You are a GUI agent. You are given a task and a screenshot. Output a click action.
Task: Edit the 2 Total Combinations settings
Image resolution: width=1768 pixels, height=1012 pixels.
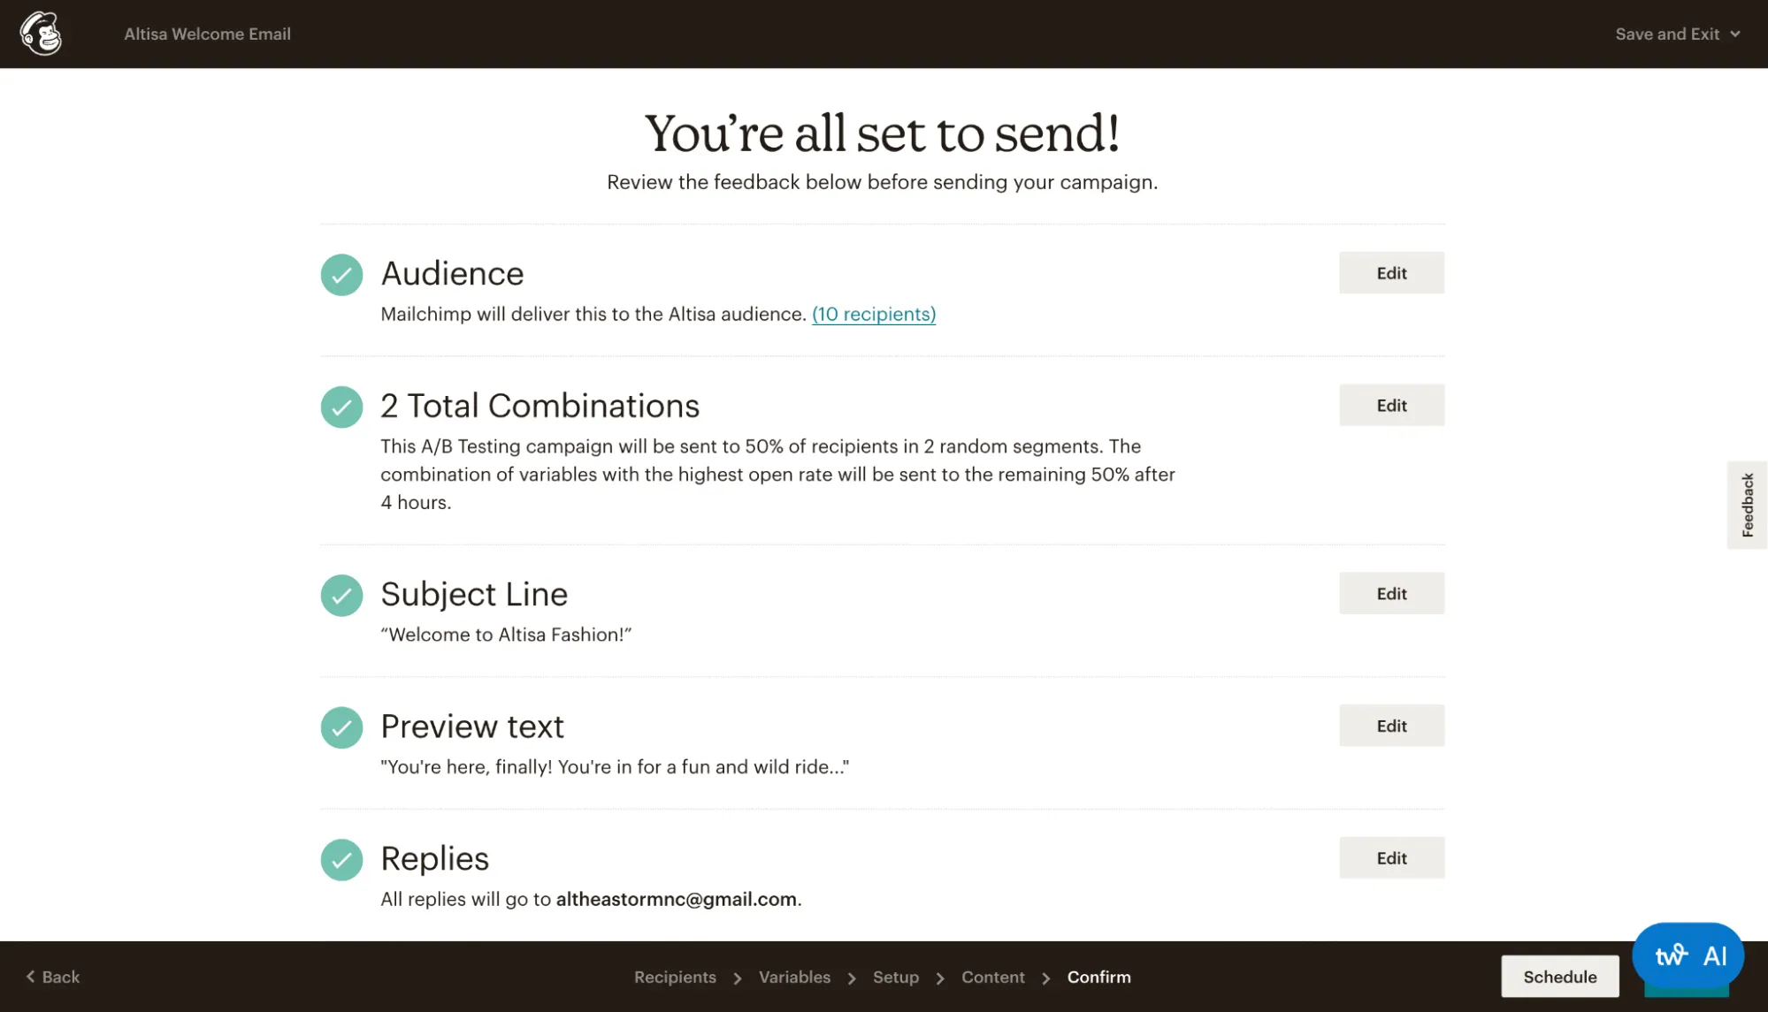click(x=1391, y=406)
